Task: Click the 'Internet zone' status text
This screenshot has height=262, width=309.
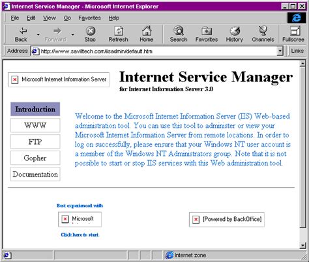Action: (190, 255)
